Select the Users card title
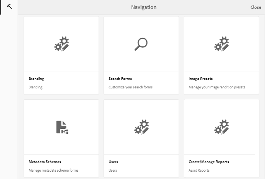 click(x=113, y=162)
